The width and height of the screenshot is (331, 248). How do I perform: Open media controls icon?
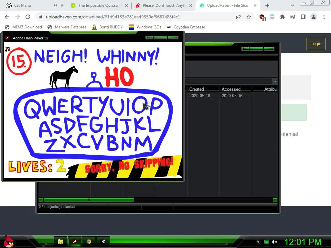point(293,17)
